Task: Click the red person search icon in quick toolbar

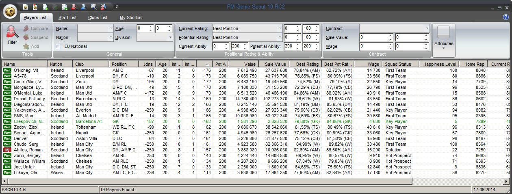Action: click(74, 6)
